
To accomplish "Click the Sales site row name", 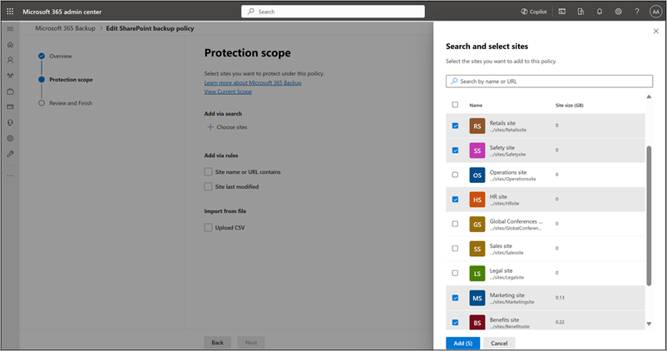I will (x=501, y=246).
